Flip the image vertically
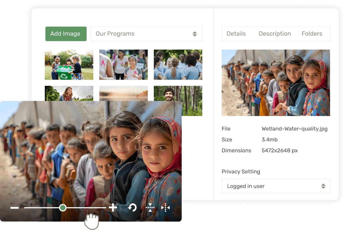The width and height of the screenshot is (347, 230). [150, 208]
